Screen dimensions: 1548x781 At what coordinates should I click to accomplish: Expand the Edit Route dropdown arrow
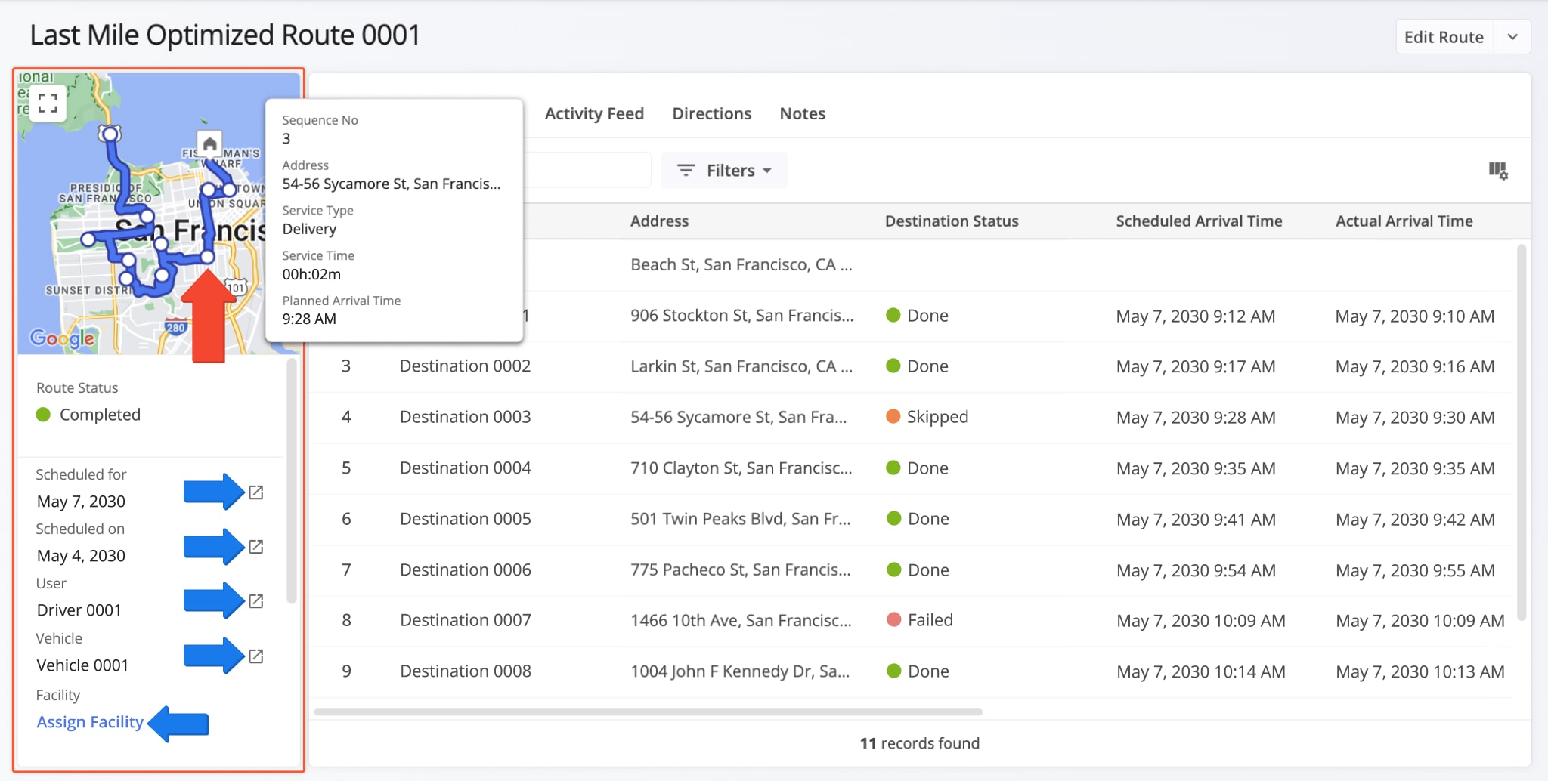point(1513,36)
